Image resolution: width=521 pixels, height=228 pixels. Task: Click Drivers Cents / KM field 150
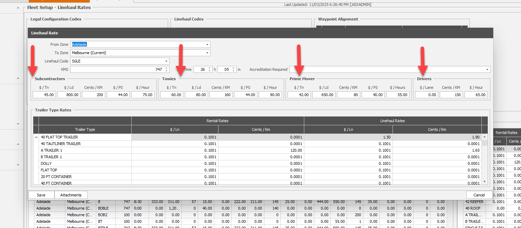451,95
